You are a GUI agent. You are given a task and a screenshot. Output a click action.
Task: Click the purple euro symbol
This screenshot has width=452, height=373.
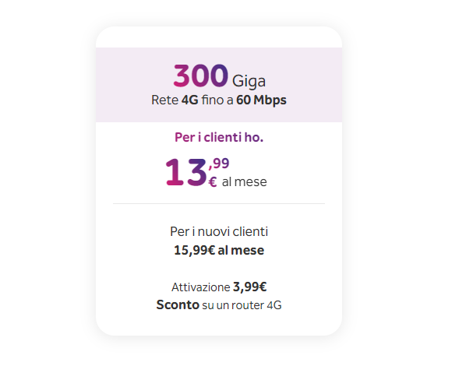(213, 182)
